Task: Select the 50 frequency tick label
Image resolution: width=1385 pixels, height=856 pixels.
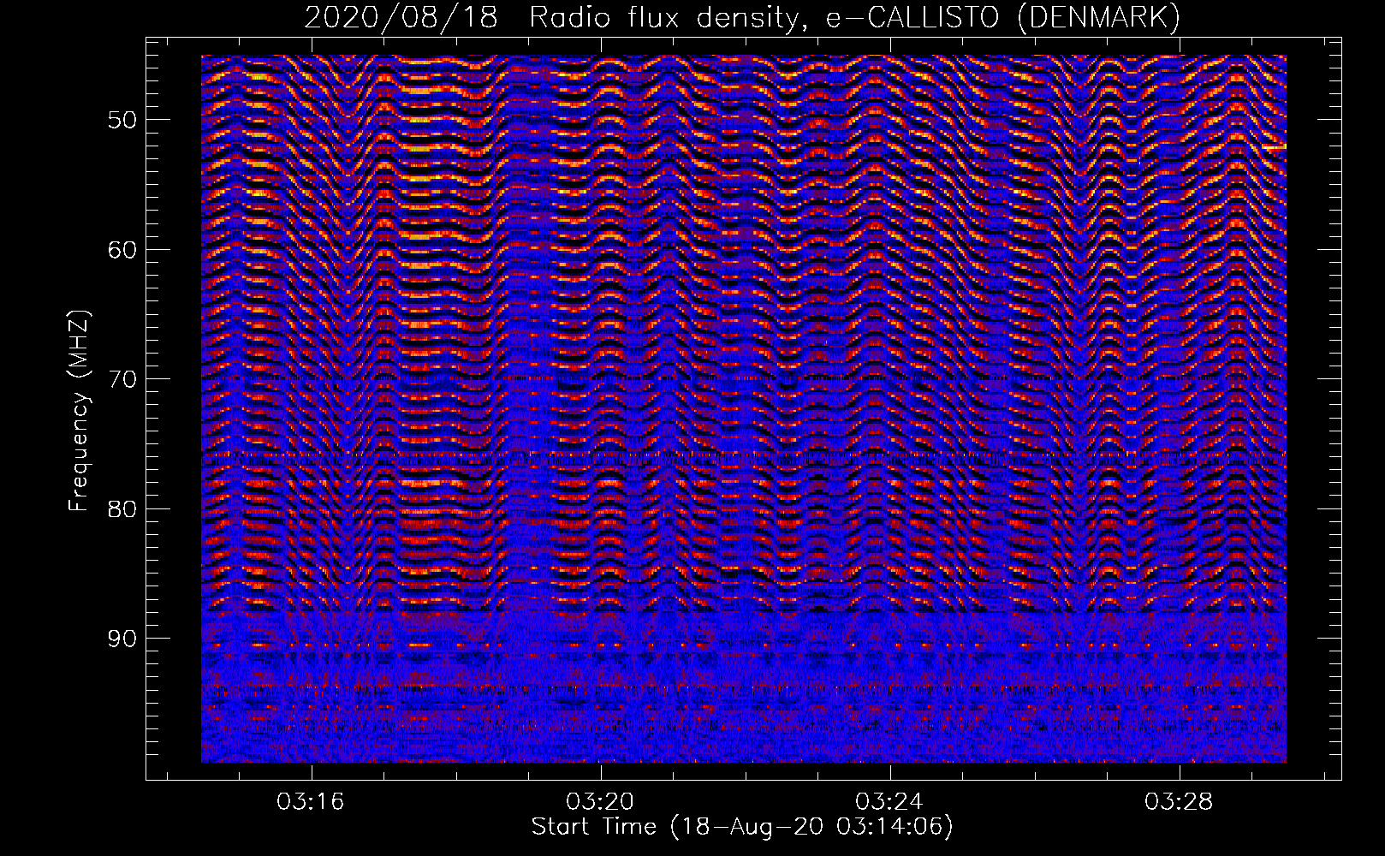Action: pyautogui.click(x=122, y=120)
